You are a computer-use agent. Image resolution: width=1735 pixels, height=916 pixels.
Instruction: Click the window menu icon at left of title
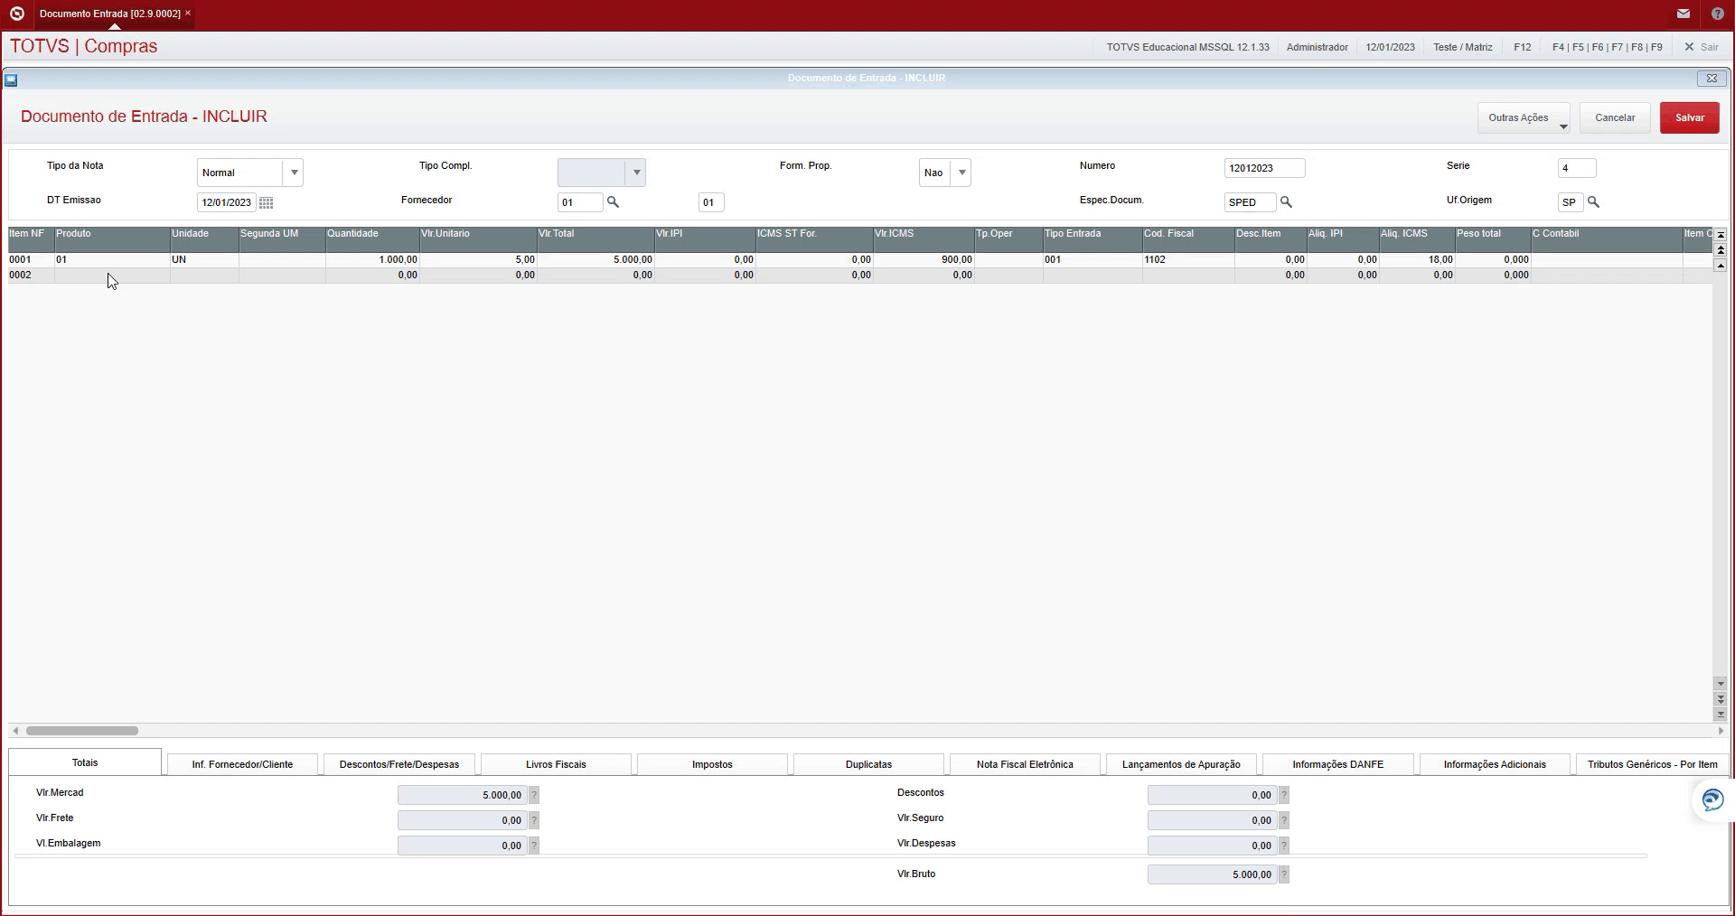tap(11, 79)
